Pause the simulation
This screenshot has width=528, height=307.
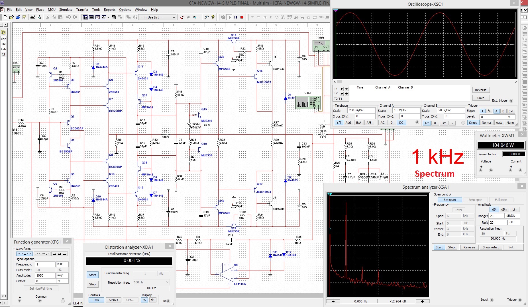click(236, 17)
